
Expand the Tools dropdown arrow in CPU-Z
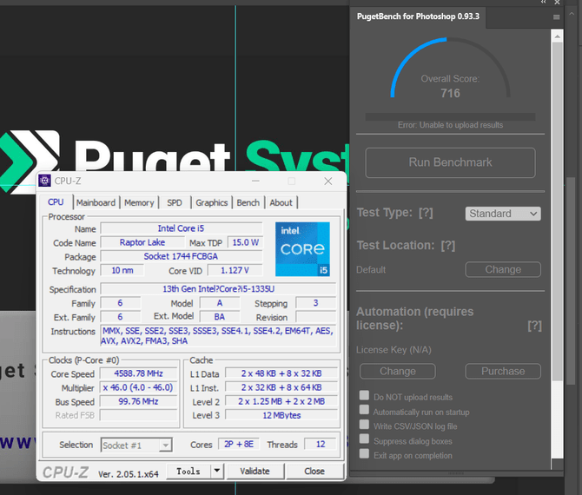pos(215,472)
